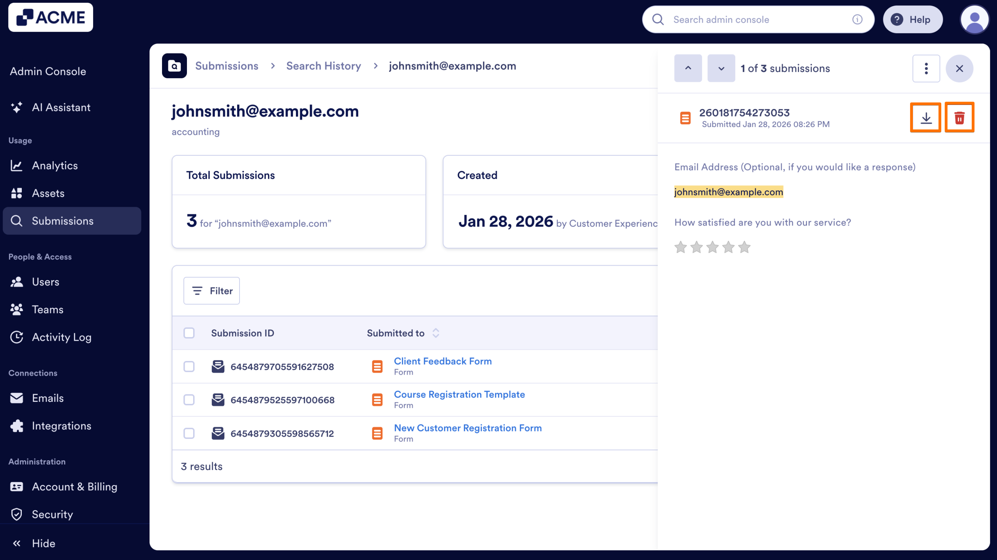Rate satisfaction with the third star
The height and width of the screenshot is (560, 997).
[713, 247]
